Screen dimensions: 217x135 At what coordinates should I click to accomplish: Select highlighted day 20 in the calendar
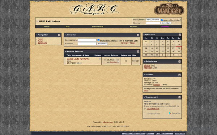pyautogui.click(x=179, y=48)
